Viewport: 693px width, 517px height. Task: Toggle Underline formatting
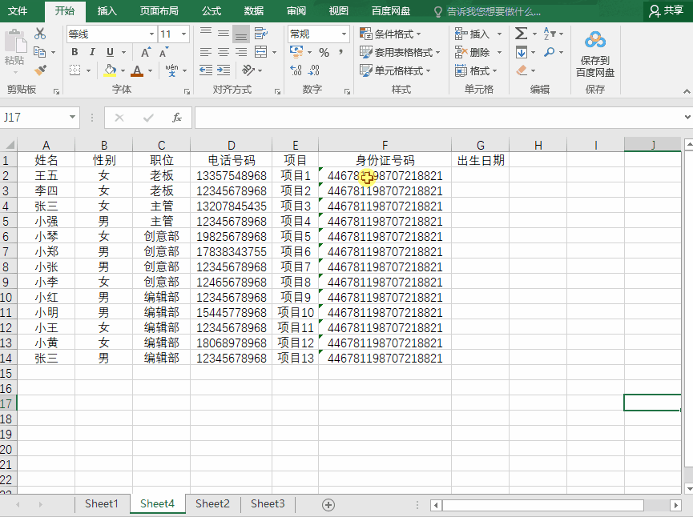tap(110, 52)
